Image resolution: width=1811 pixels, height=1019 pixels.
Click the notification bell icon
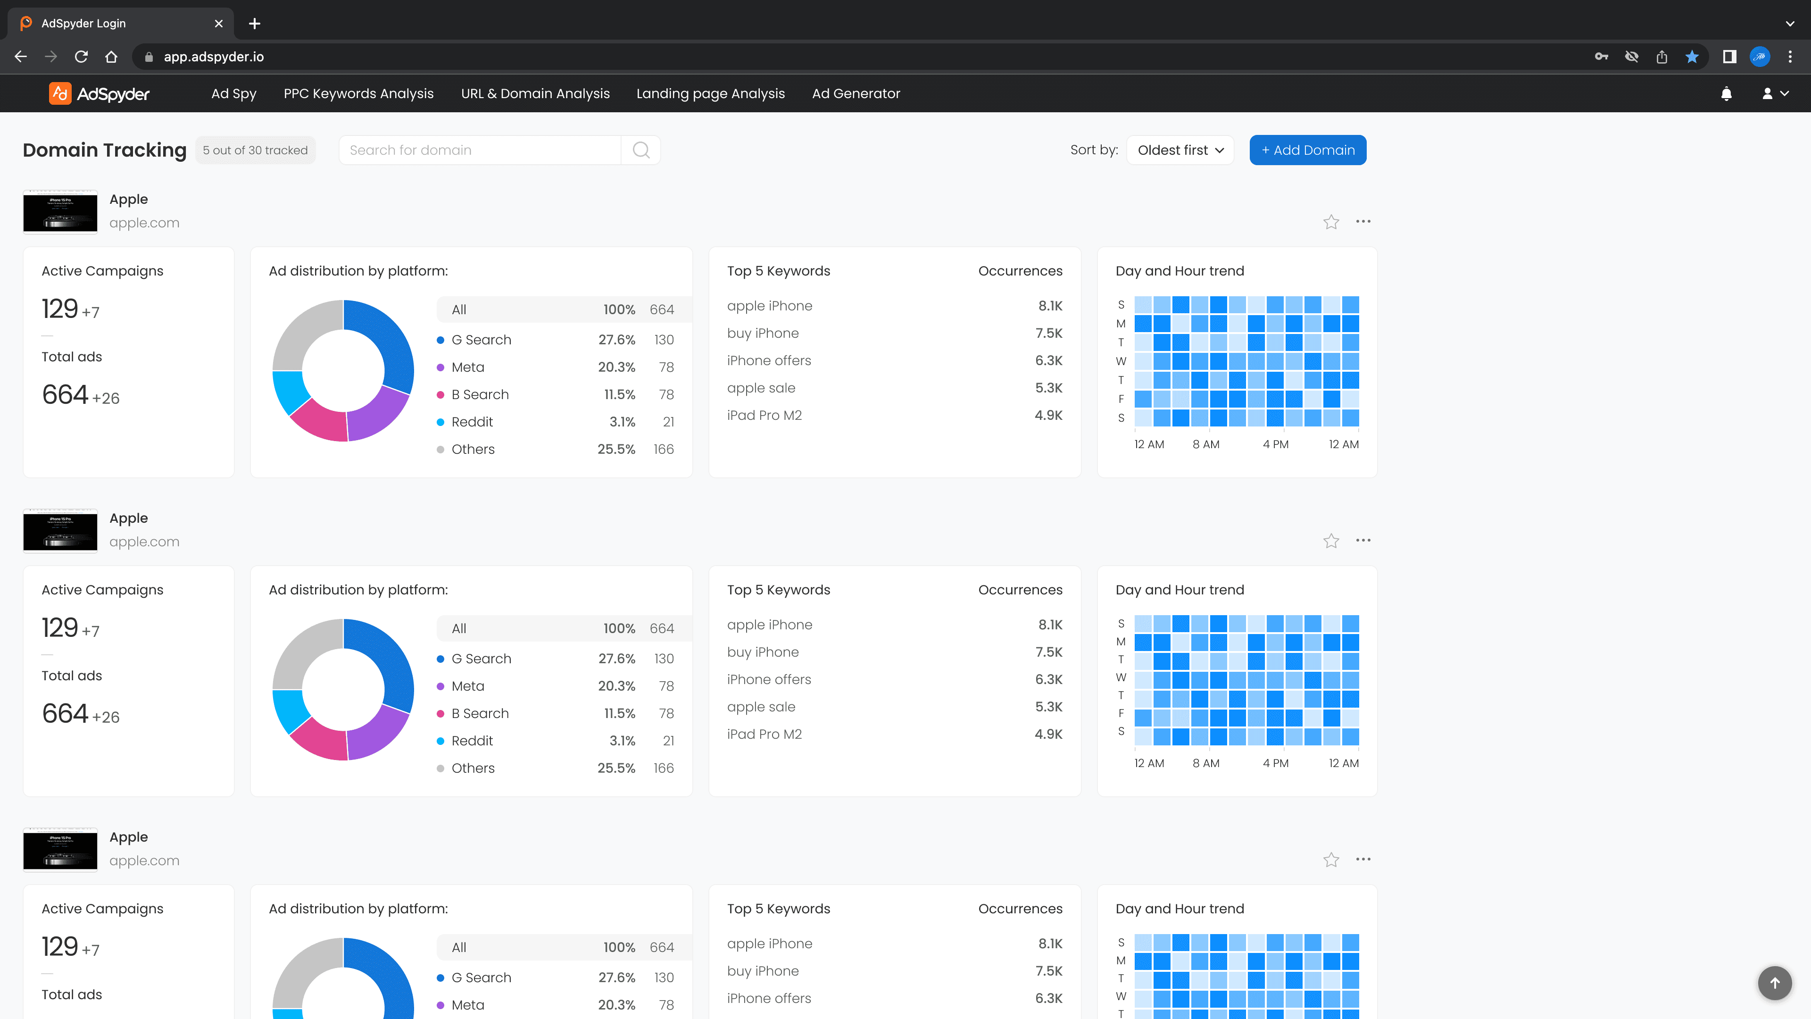click(x=1726, y=93)
